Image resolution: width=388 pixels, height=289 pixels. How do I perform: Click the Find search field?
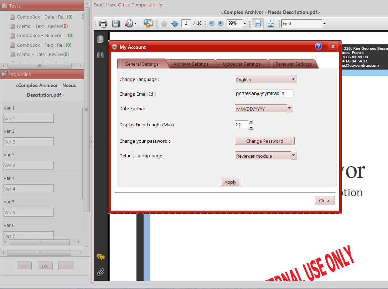coord(302,24)
